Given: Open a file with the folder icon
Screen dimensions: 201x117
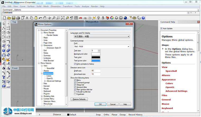Looking at the screenshot, I should coord(9,18).
